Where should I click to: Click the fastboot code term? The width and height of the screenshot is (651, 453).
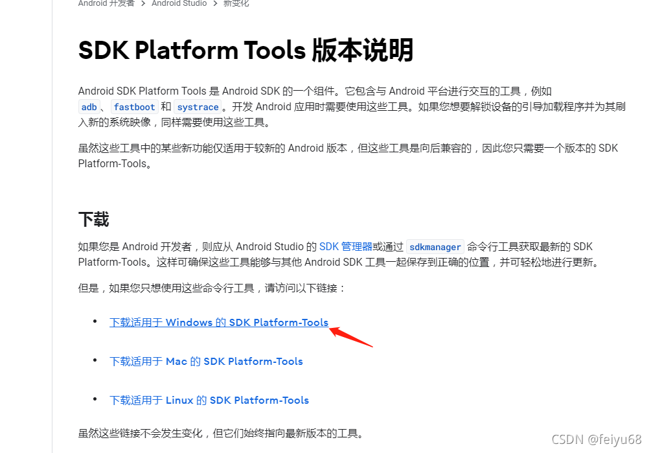pyautogui.click(x=134, y=107)
